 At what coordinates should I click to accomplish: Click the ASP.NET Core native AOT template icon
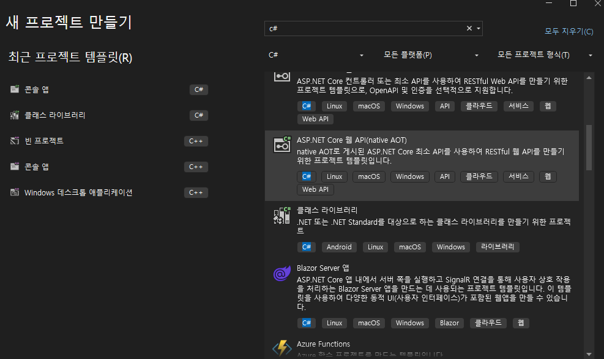(282, 145)
